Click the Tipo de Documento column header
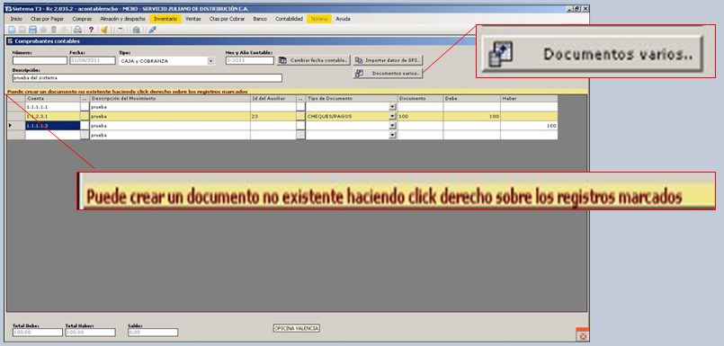This screenshot has width=724, height=346. [352, 99]
